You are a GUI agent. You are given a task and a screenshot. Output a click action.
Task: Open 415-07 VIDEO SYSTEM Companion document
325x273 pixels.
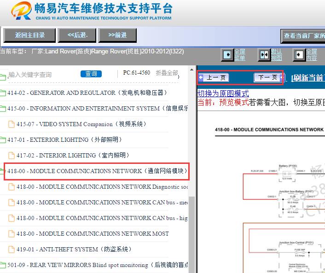(81, 124)
